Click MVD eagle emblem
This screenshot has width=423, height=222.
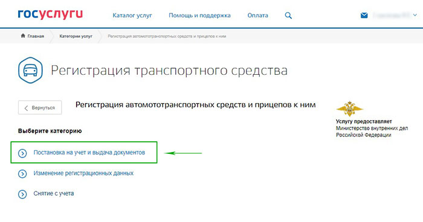(350, 109)
